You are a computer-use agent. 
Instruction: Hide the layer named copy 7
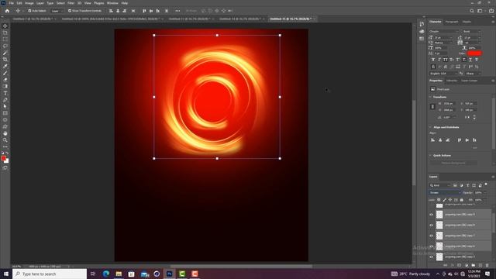[x=431, y=236]
